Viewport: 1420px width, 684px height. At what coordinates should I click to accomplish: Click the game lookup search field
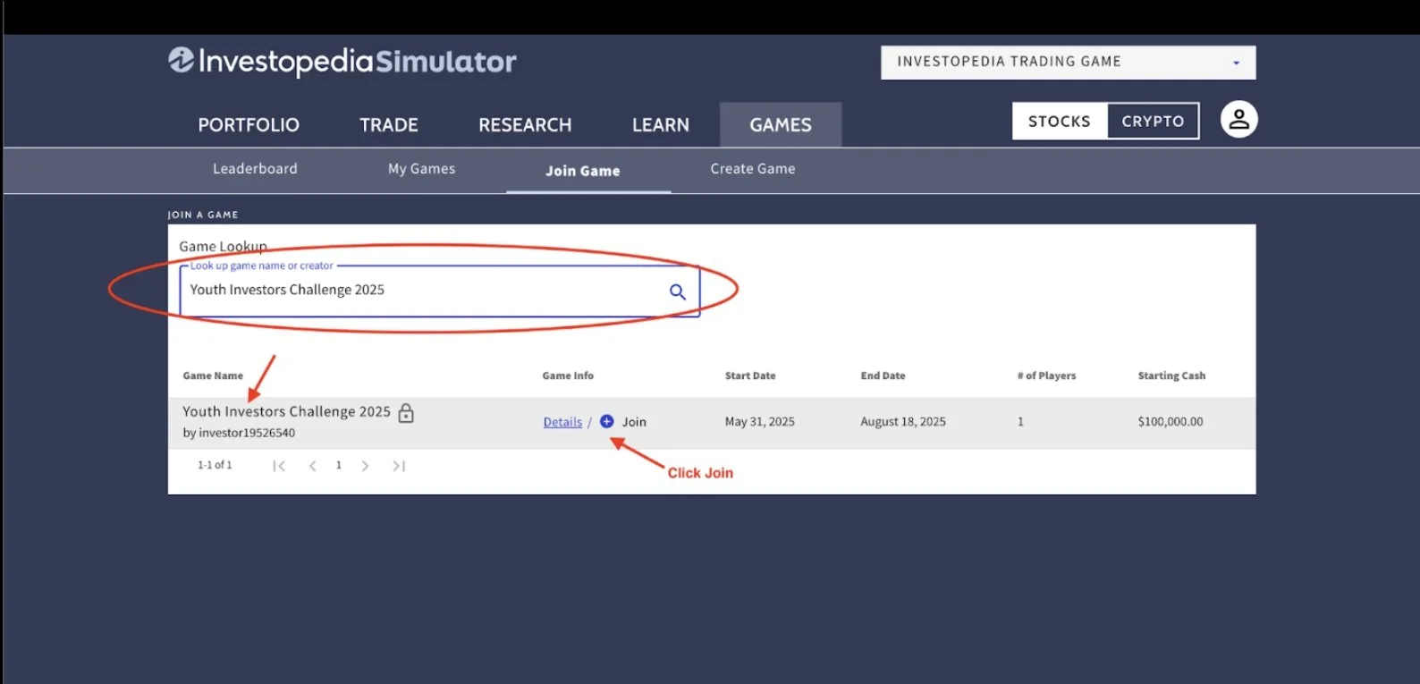tap(440, 291)
